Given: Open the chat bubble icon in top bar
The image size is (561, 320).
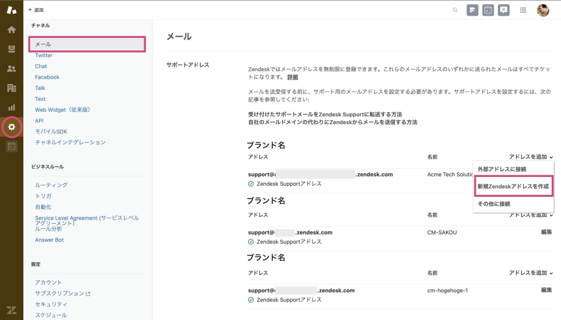Looking at the screenshot, I should point(504,10).
